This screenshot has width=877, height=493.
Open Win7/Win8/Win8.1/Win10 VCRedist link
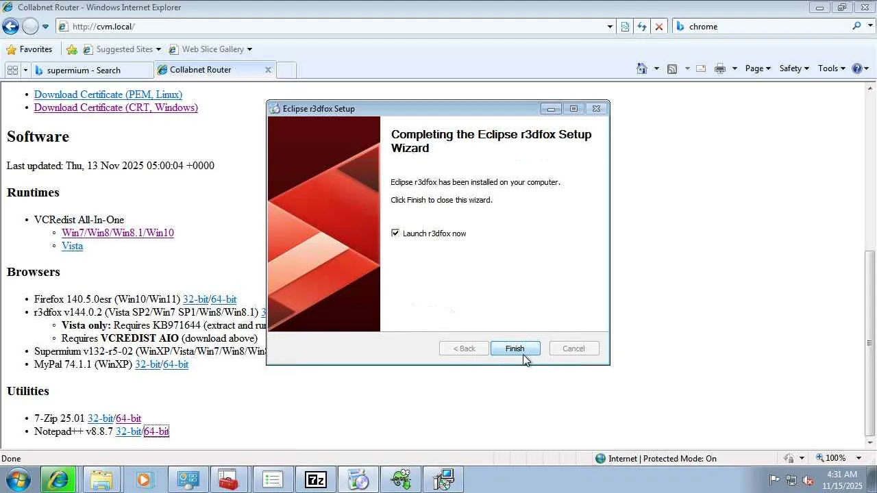pos(118,233)
